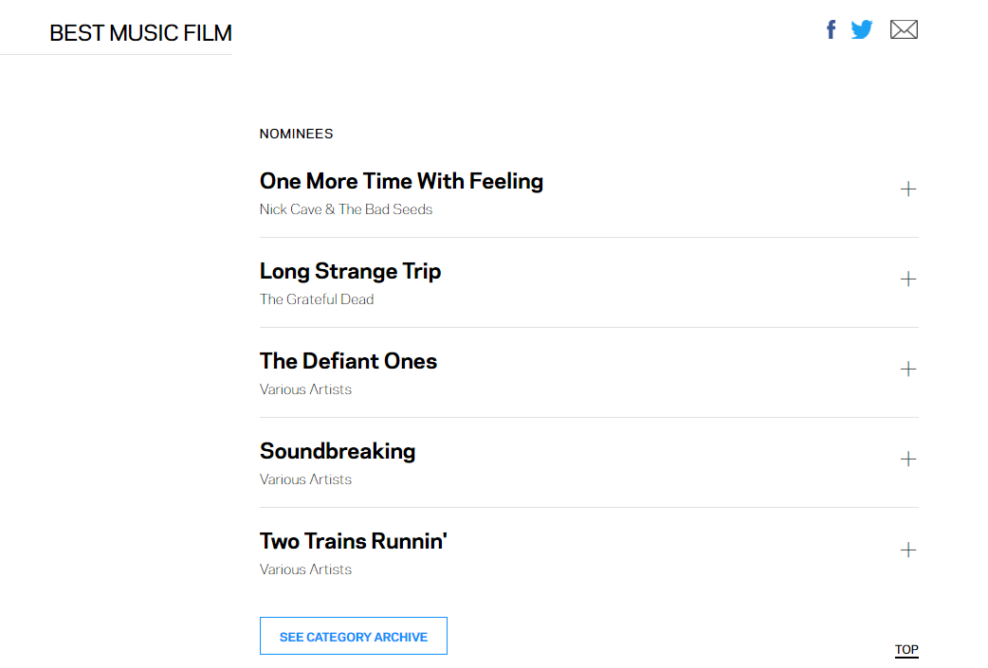Expand The Defiant Ones plus icon
The image size is (988, 668).
pos(908,370)
